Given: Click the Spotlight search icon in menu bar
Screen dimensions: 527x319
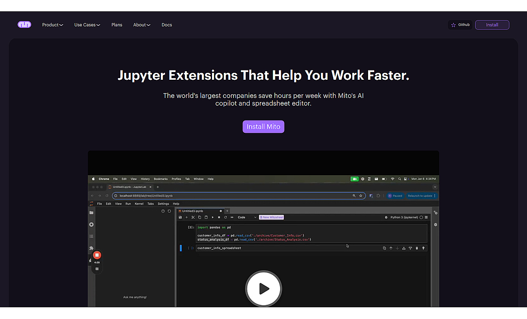Looking at the screenshot, I should click(x=399, y=179).
